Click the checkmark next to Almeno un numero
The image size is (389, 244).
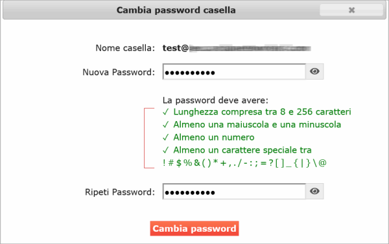coord(166,137)
